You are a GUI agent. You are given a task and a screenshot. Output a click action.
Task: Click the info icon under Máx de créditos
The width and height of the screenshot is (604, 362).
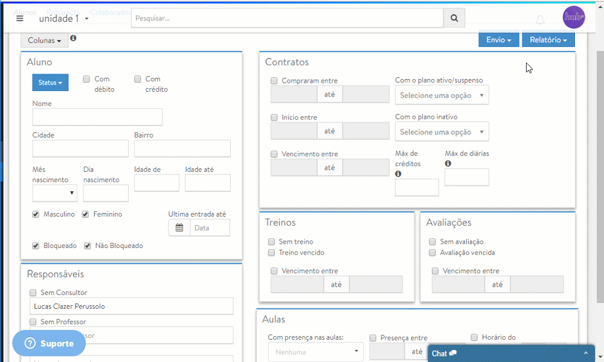point(399,174)
